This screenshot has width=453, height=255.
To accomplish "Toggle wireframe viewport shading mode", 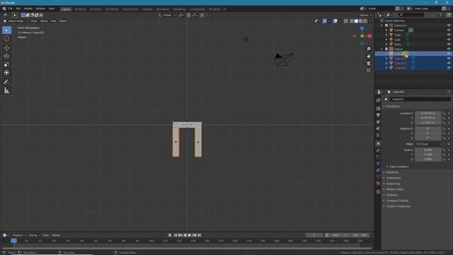I will (352, 21).
